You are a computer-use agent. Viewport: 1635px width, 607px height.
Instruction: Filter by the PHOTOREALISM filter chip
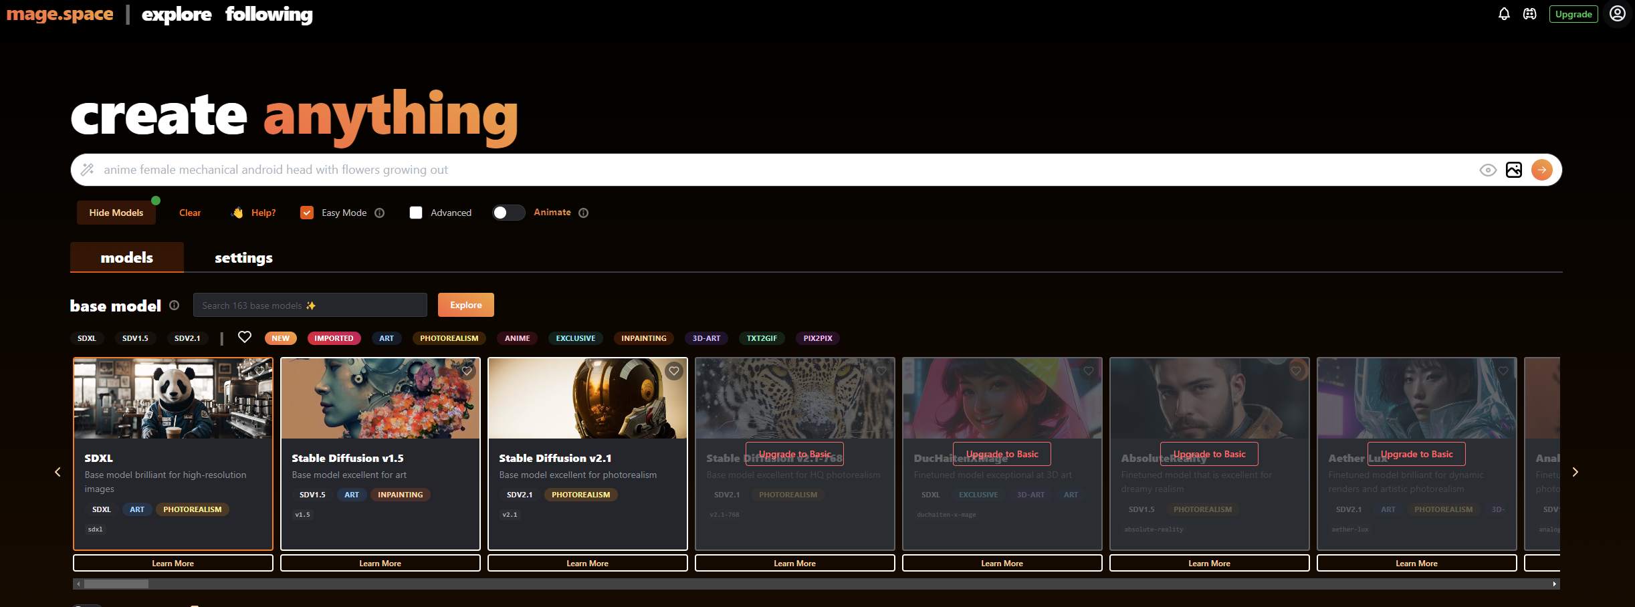point(449,338)
